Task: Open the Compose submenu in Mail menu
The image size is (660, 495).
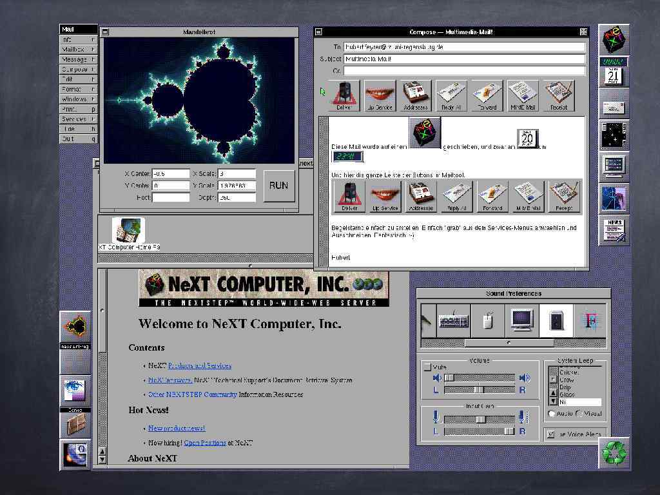Action: tap(79, 70)
